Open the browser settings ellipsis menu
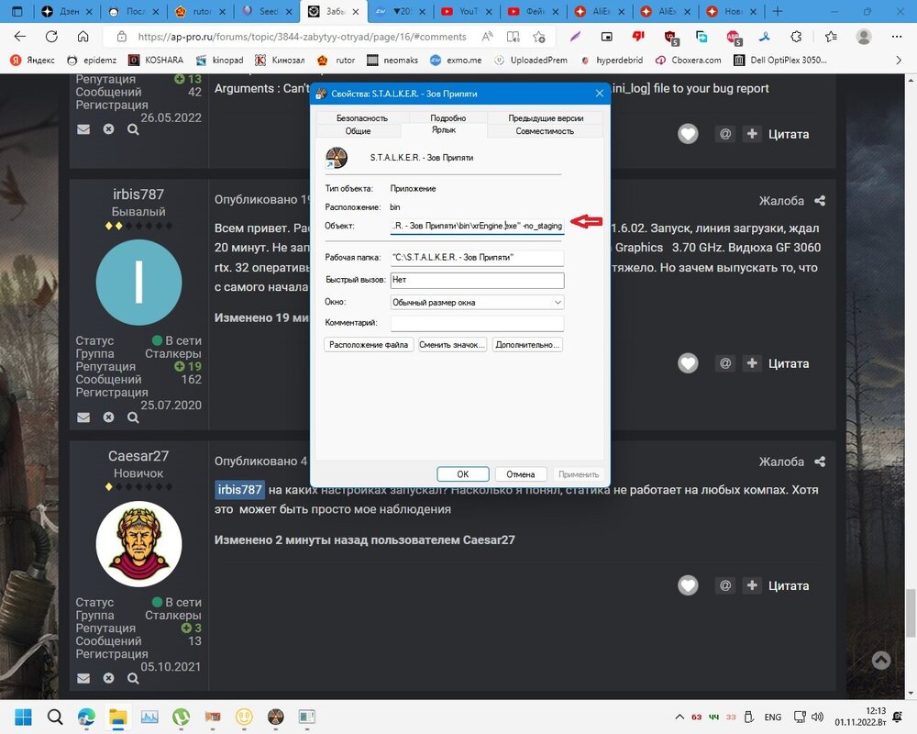The width and height of the screenshot is (917, 734). click(897, 37)
